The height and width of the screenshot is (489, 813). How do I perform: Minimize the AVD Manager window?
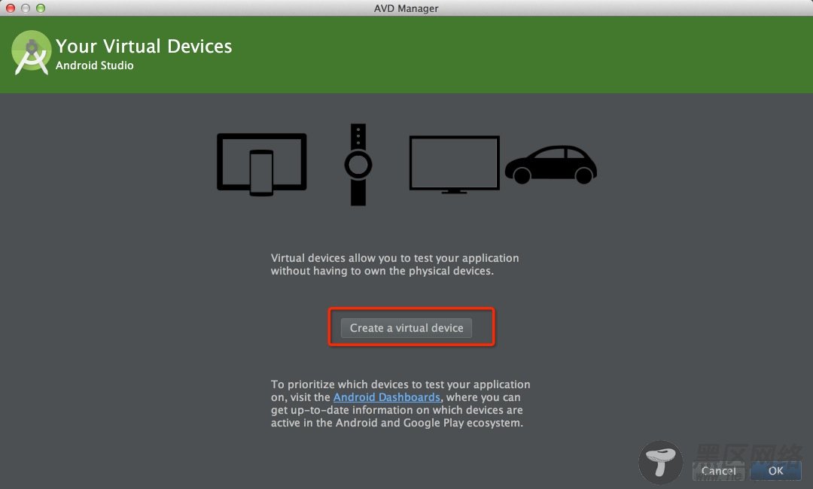point(26,8)
